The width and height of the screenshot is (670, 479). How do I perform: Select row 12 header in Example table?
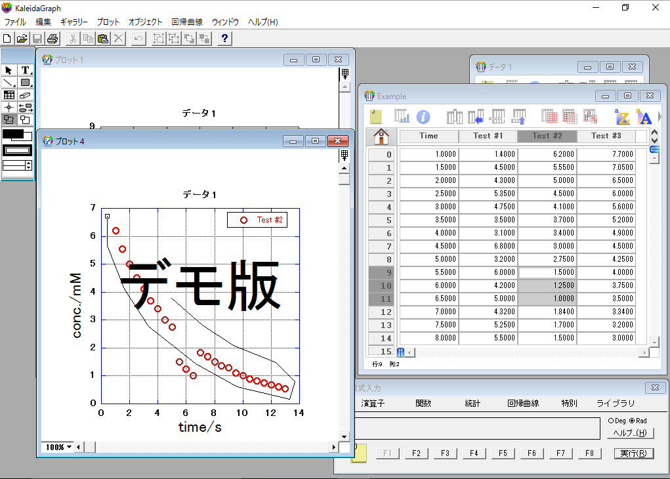pyautogui.click(x=381, y=312)
